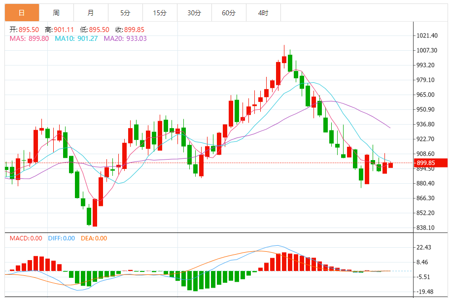452x298 pixels.
Task: Select the 日 daily chart tab
Action: tap(22, 13)
